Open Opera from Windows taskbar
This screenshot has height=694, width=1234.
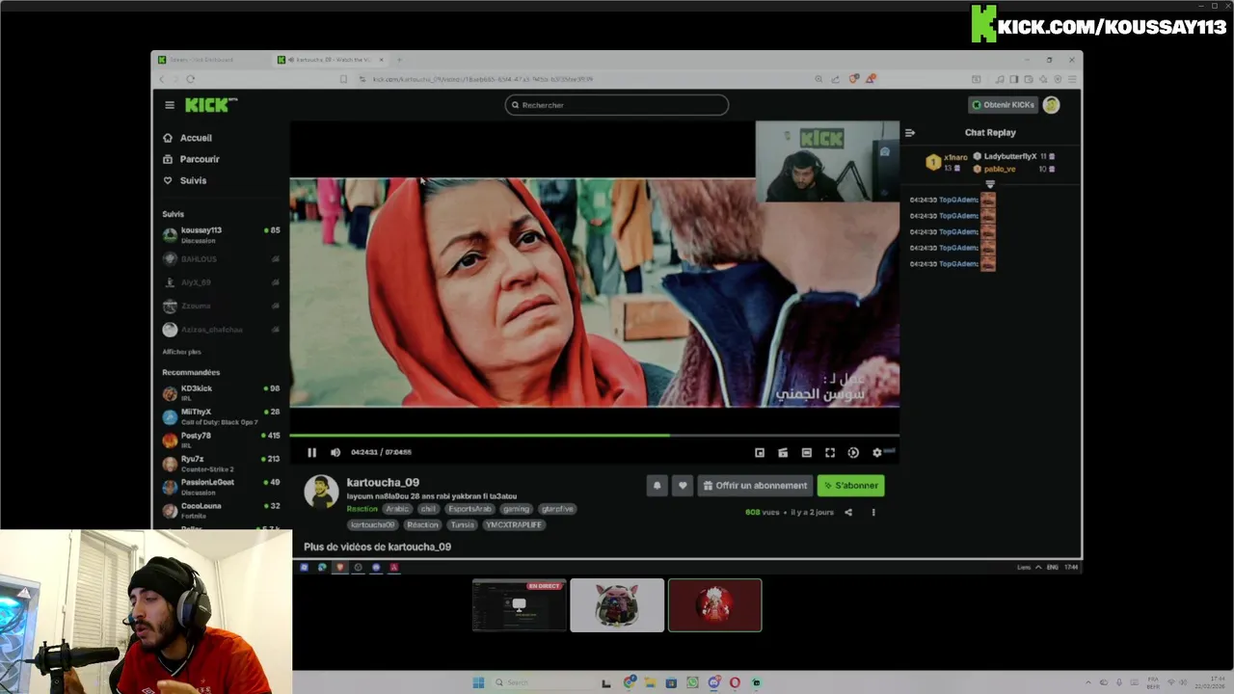point(735,682)
